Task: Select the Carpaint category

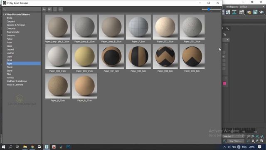Action: 11,21
